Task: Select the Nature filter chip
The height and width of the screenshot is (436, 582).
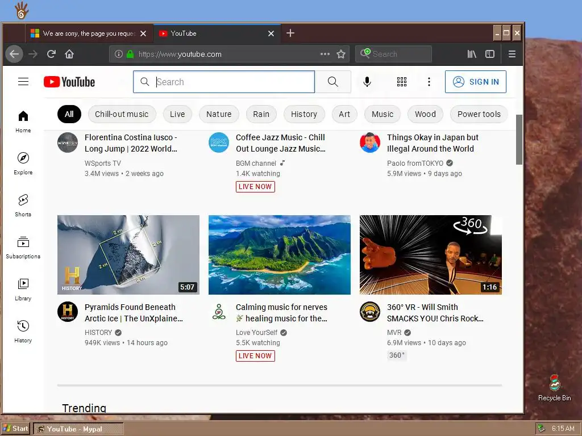Action: [219, 114]
